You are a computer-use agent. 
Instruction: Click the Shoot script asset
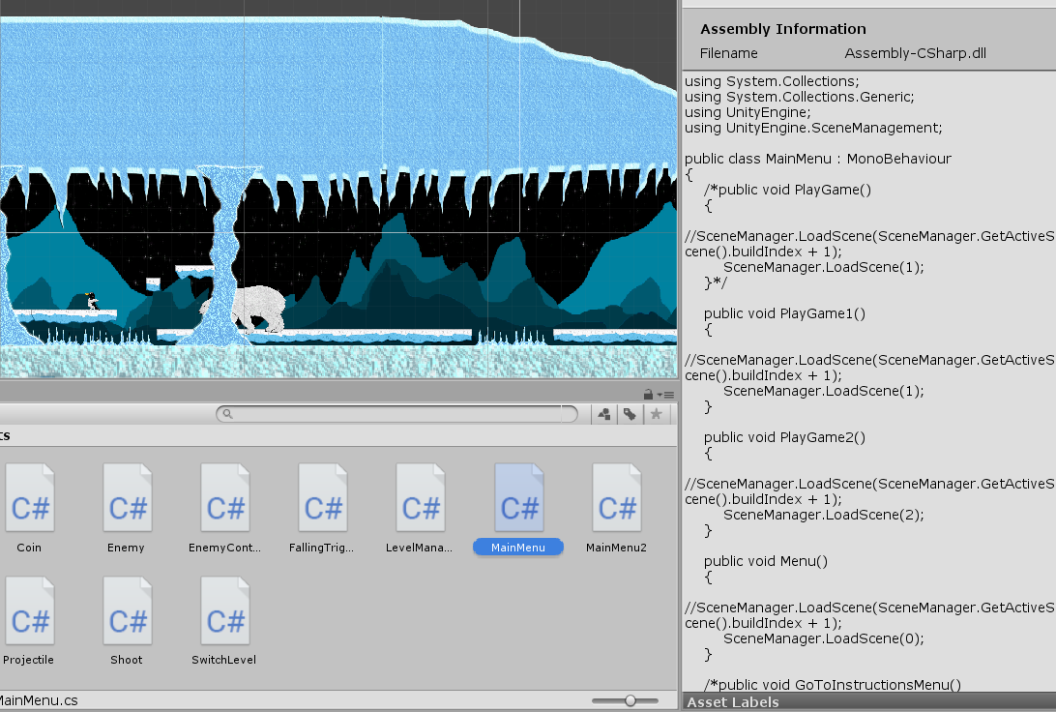[x=127, y=610]
